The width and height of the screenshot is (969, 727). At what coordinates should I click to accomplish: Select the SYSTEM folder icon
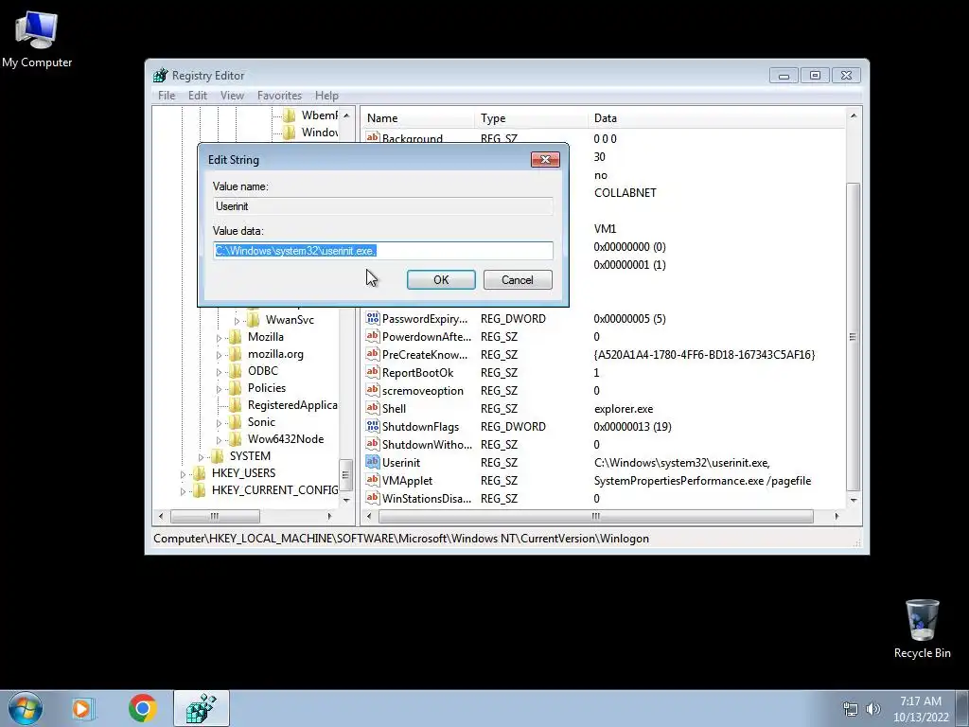[x=218, y=455]
